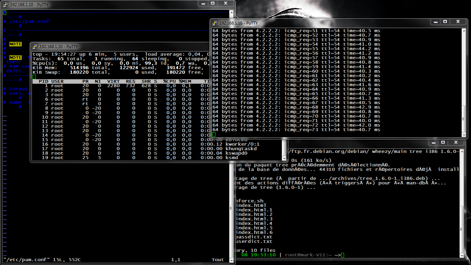Screen dimensions: 471x265
Task: Open the system menu icon of the top window
Action: (35, 46)
